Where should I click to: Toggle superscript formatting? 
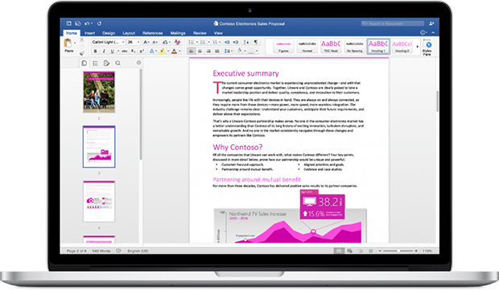142,51
